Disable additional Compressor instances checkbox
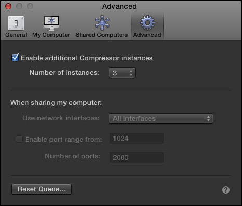Screen dimensions: 242x206 (15, 58)
